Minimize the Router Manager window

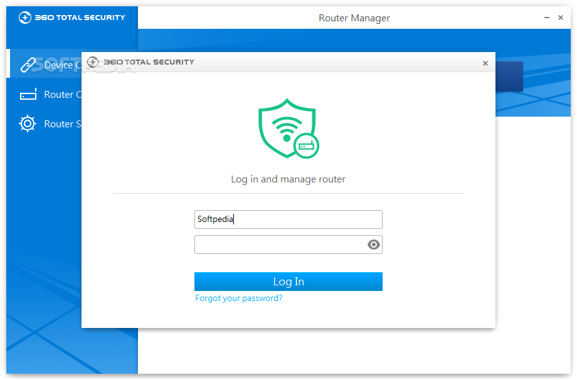[547, 18]
